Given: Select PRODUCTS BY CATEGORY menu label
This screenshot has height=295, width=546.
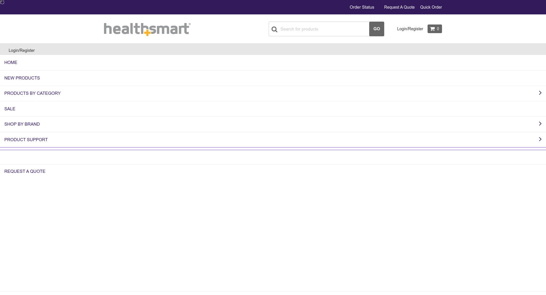Looking at the screenshot, I should tap(32, 93).
